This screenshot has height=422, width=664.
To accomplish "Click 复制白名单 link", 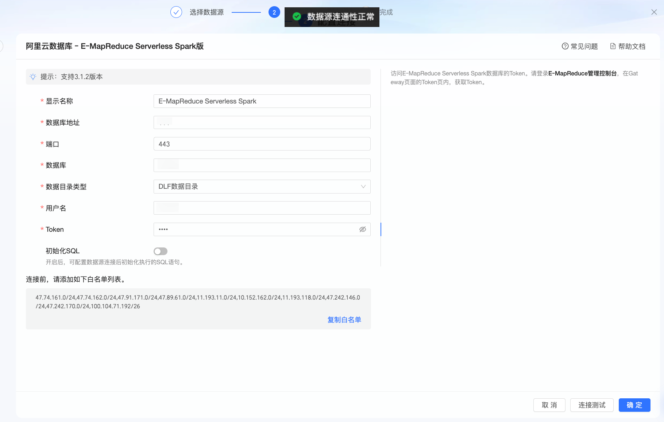I will (344, 320).
